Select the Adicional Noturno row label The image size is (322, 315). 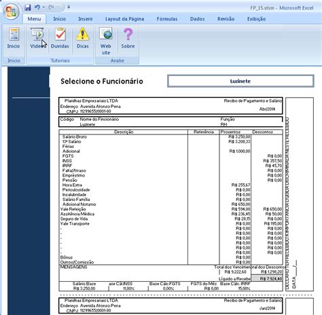(x=79, y=204)
